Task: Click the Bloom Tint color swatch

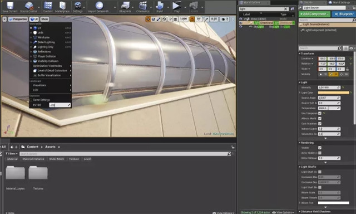Action: pos(334,203)
